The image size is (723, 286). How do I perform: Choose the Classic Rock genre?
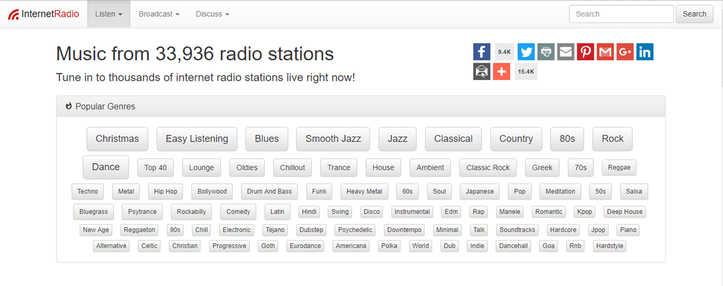tap(488, 168)
